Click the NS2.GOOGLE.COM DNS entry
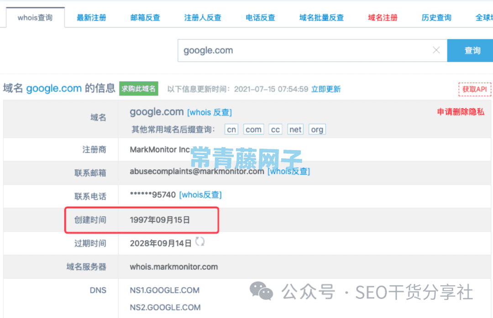Screen dimensions: 493x318 point(165,308)
